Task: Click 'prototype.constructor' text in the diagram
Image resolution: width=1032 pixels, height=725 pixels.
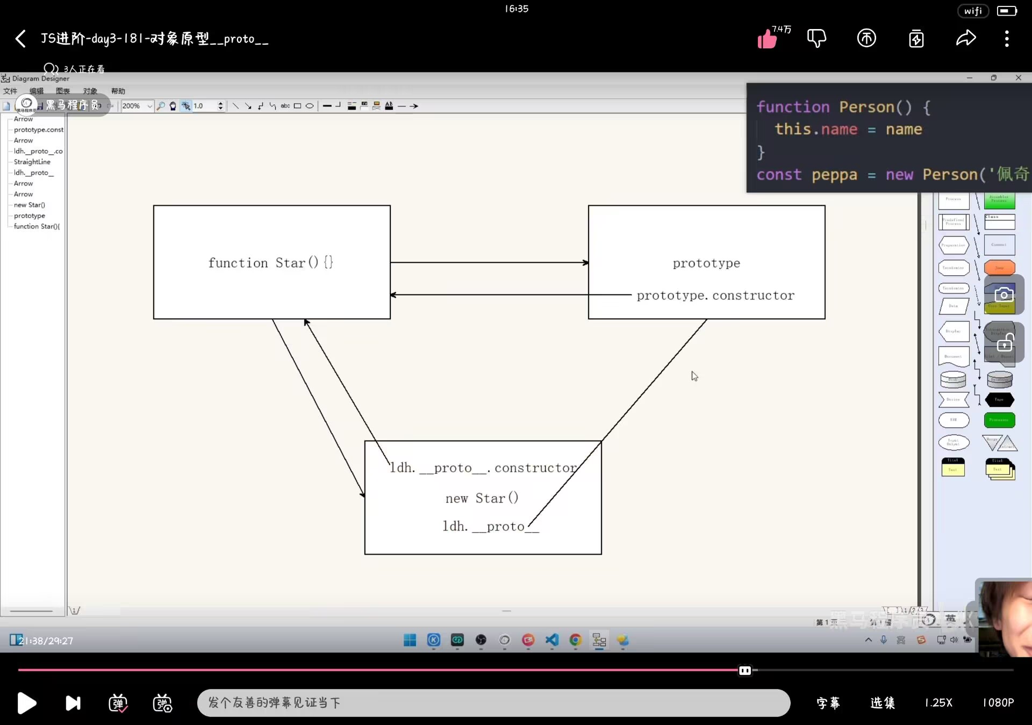Action: coord(715,295)
